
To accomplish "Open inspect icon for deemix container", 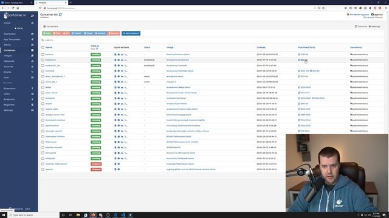I will pyautogui.click(x=119, y=170).
